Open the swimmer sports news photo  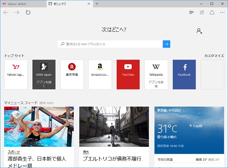click(x=39, y=126)
